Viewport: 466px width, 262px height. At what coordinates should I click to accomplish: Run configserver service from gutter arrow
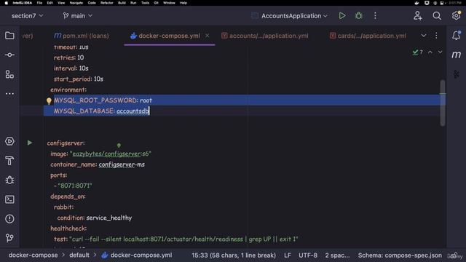(x=30, y=143)
